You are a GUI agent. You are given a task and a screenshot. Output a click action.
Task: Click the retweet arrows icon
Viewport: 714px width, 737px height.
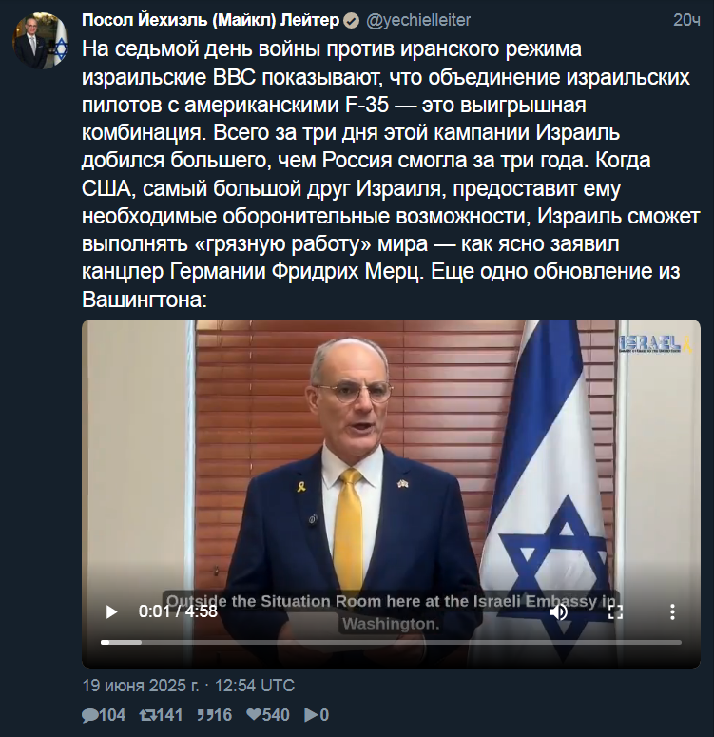pyautogui.click(x=148, y=715)
